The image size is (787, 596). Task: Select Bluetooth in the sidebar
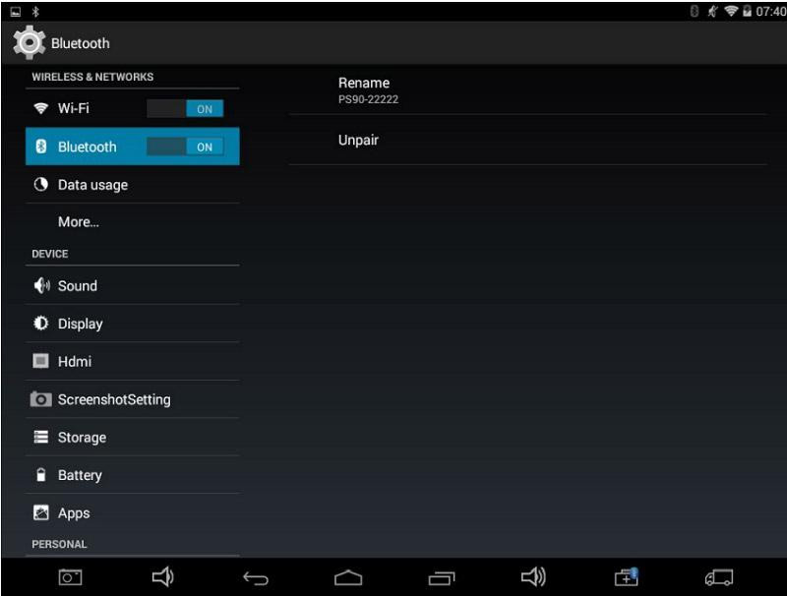click(x=133, y=147)
